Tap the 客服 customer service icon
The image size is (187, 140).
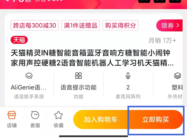[35, 115]
